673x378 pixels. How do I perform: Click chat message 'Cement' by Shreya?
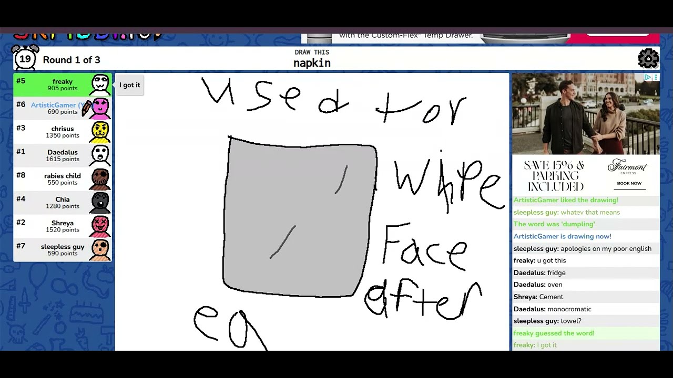click(538, 297)
